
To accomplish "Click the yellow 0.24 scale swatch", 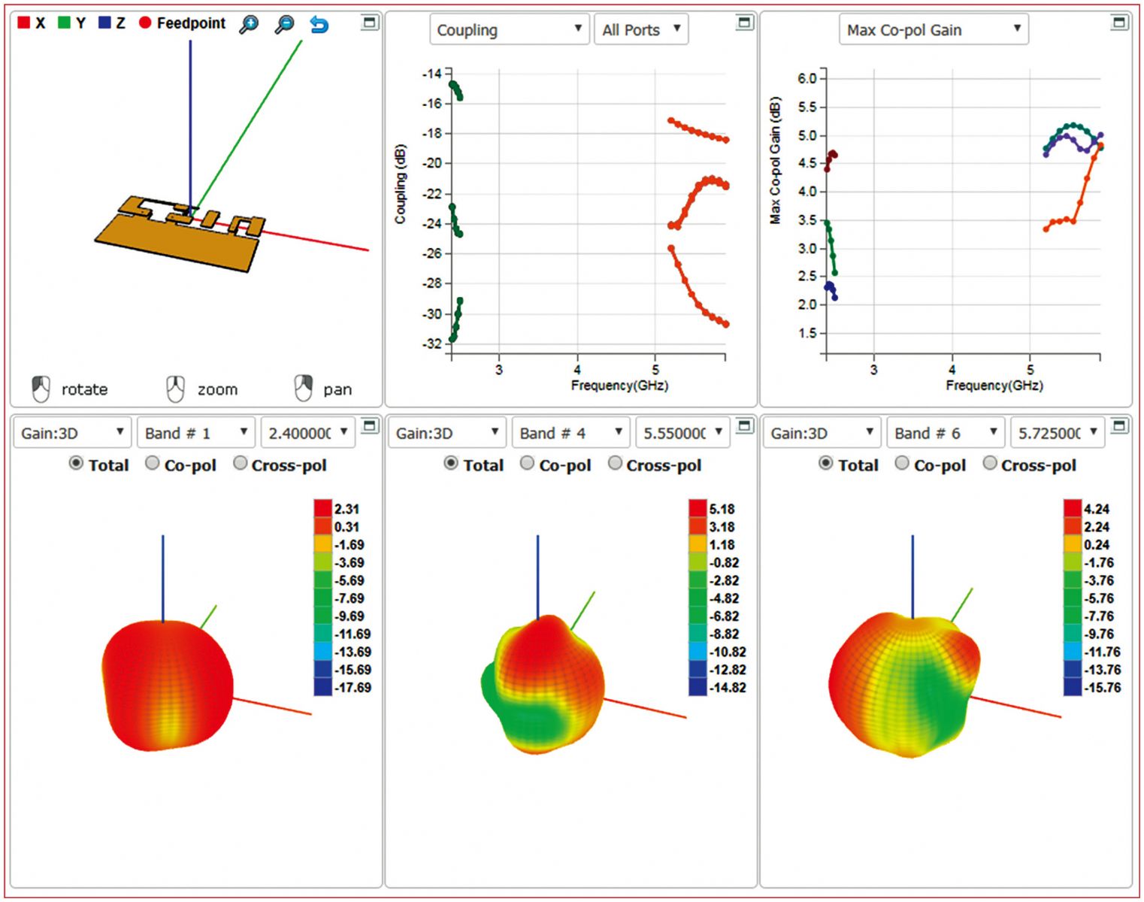I will pyautogui.click(x=1073, y=544).
